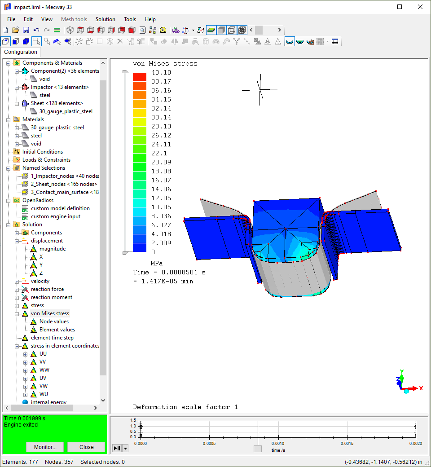Viewport: 431px width, 467px height.
Task: Click the view-with-camera snapshot icon
Action: [310, 41]
